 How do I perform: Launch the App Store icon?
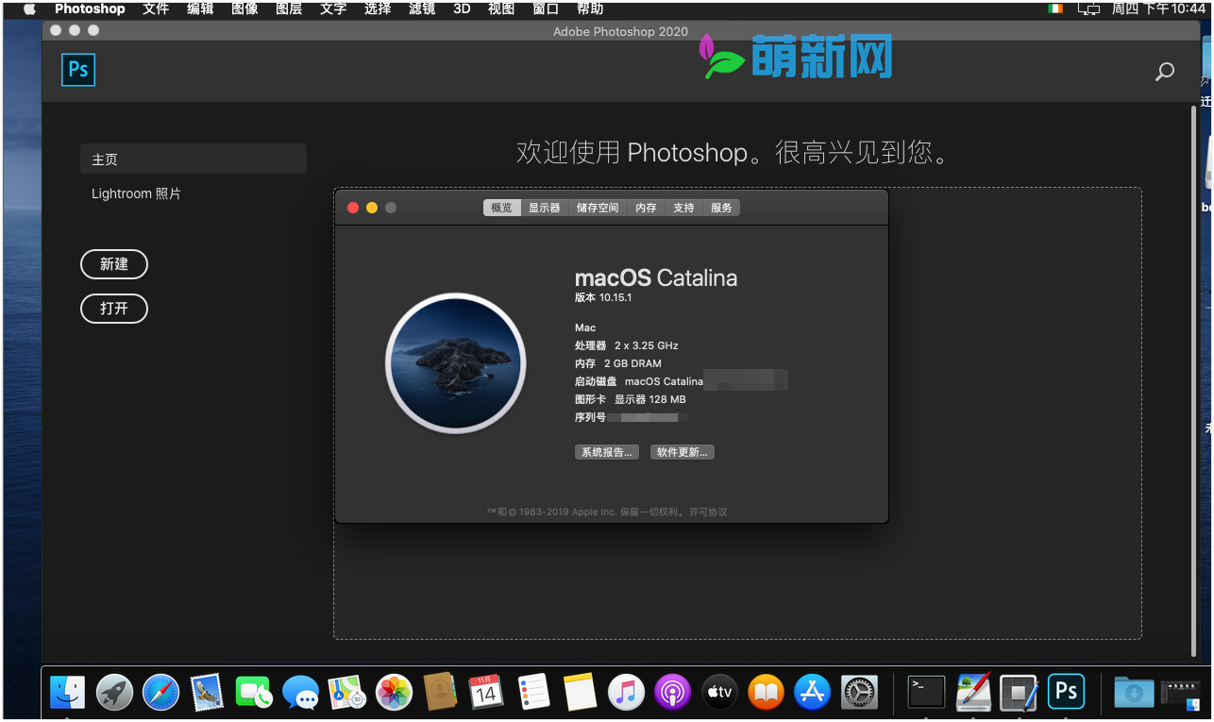pyautogui.click(x=813, y=693)
